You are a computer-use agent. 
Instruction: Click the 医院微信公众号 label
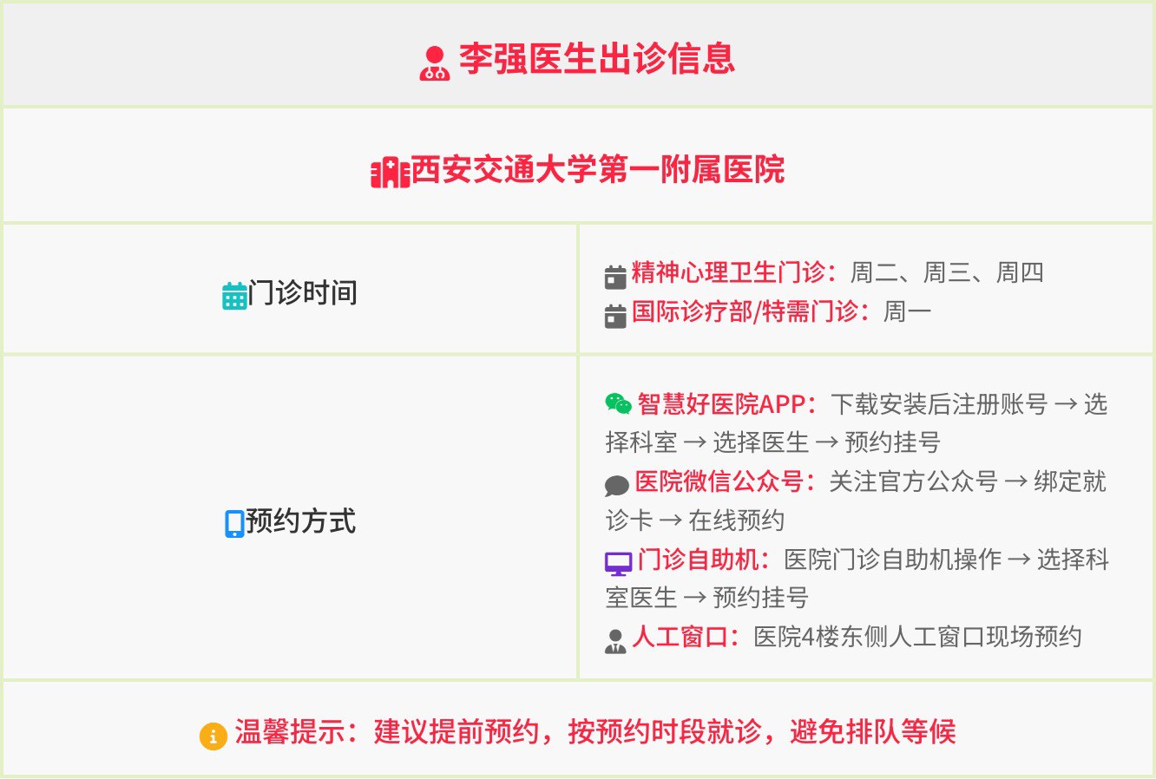pyautogui.click(x=719, y=481)
